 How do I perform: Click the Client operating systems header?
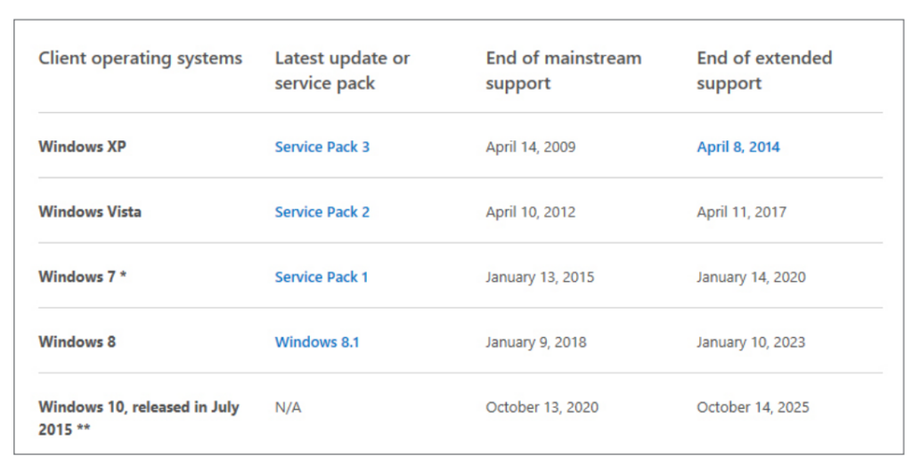pyautogui.click(x=140, y=59)
